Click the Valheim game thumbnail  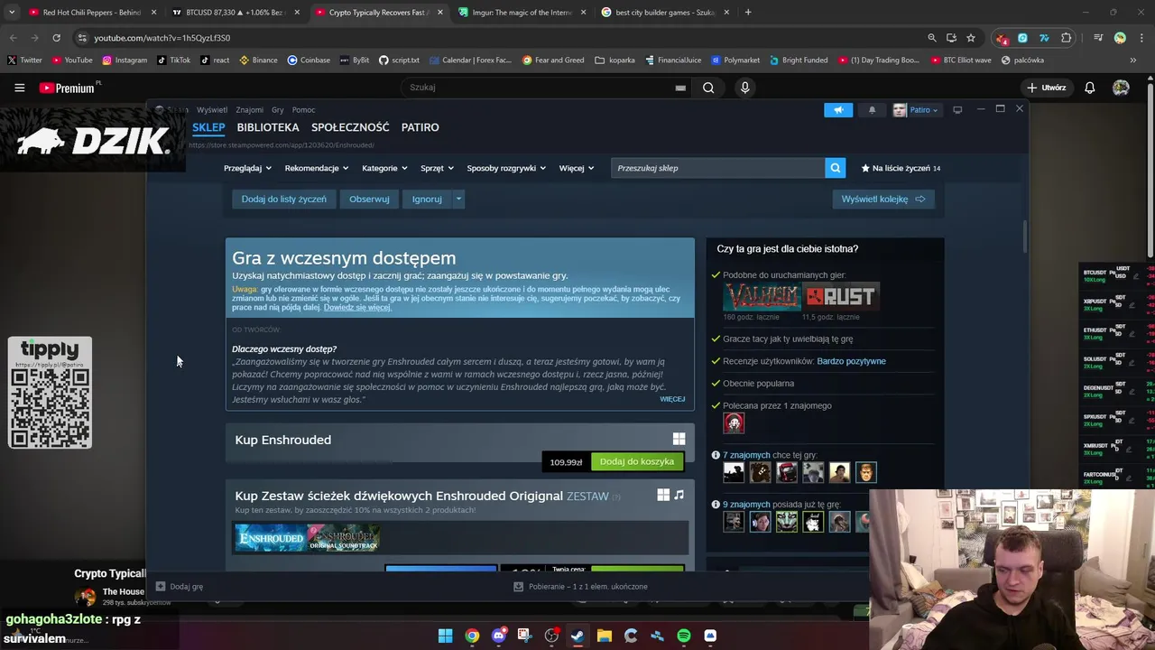[x=762, y=297]
